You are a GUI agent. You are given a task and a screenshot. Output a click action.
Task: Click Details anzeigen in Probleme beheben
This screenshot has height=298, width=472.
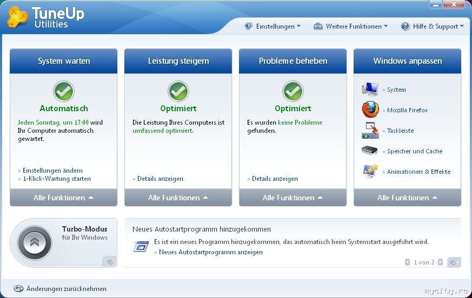[275, 179]
